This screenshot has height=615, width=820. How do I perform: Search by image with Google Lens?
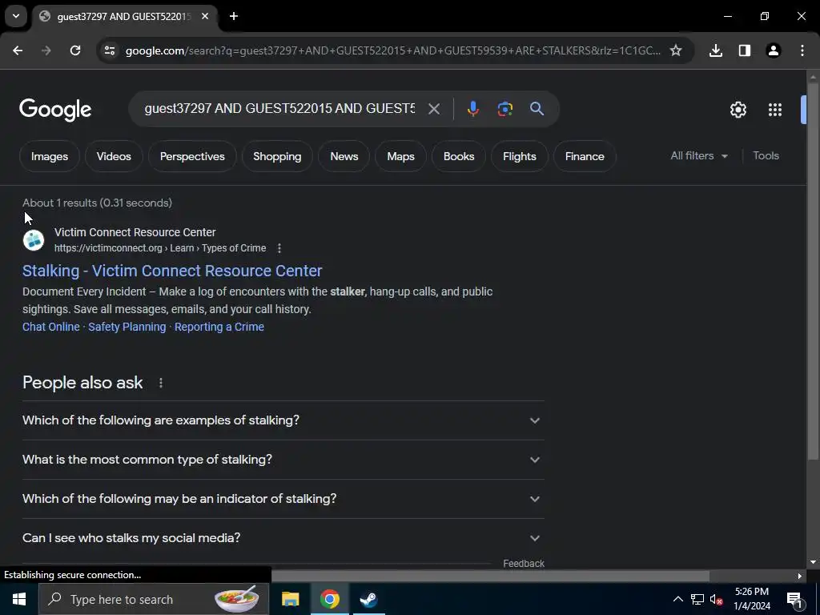click(504, 109)
